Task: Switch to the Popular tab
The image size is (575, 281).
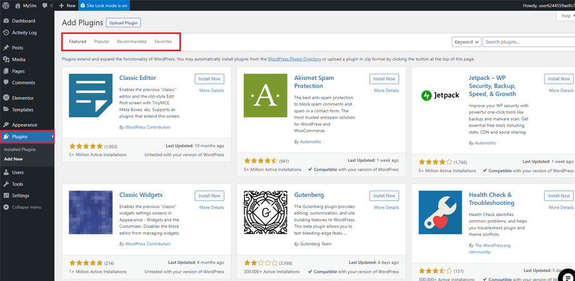Action: tap(102, 42)
